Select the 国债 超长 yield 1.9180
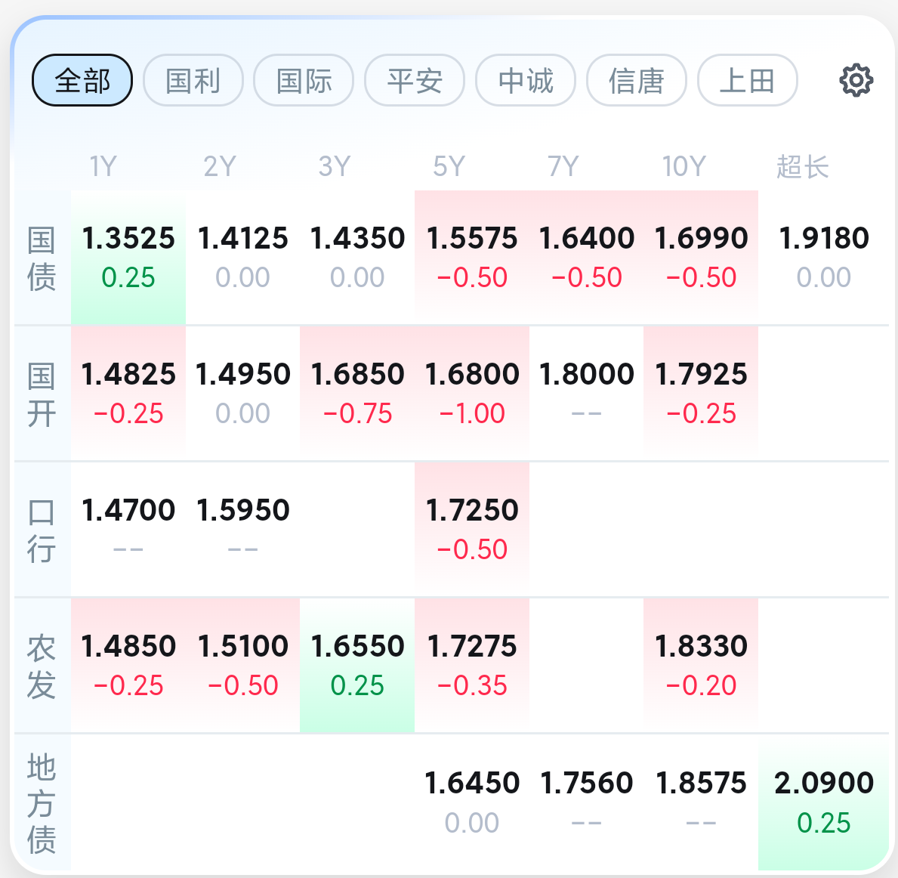This screenshot has height=878, width=898. [823, 258]
